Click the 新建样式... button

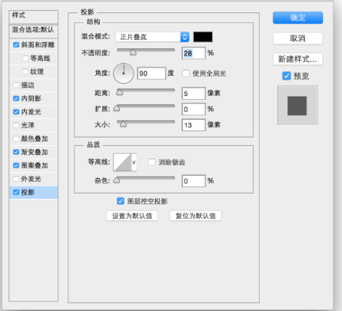click(x=297, y=59)
